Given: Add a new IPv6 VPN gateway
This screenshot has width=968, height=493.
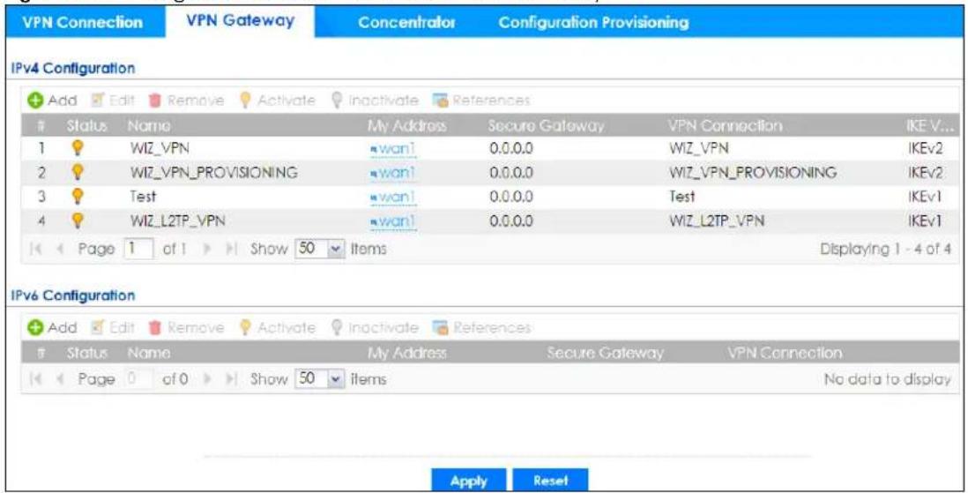Looking at the screenshot, I should pyautogui.click(x=53, y=327).
